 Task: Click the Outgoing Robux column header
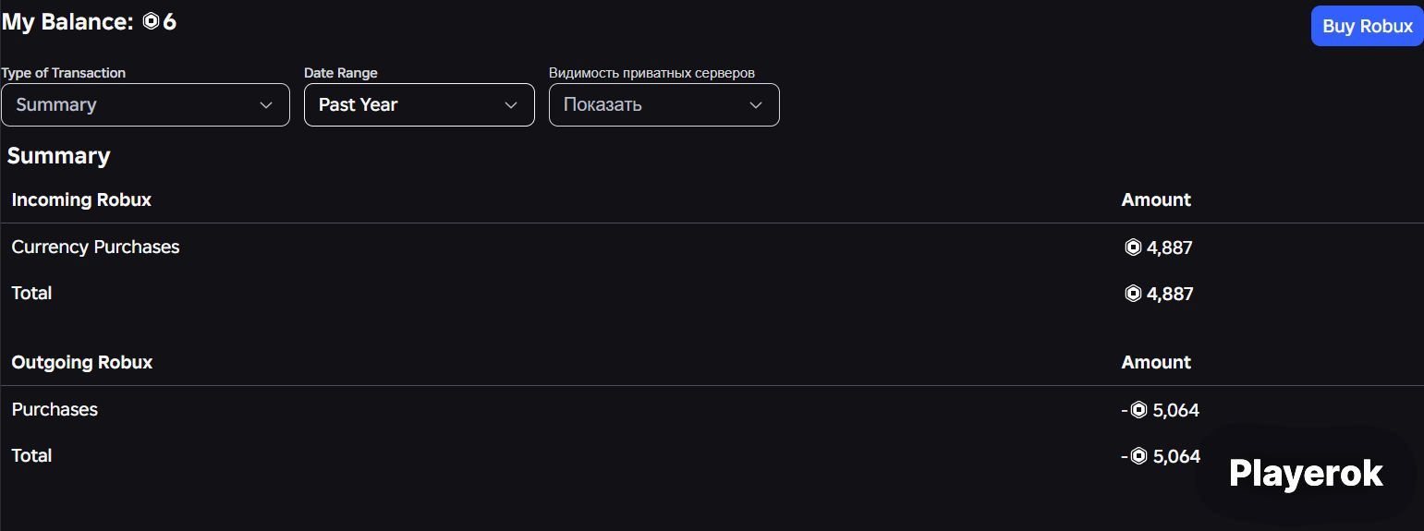[x=82, y=362]
